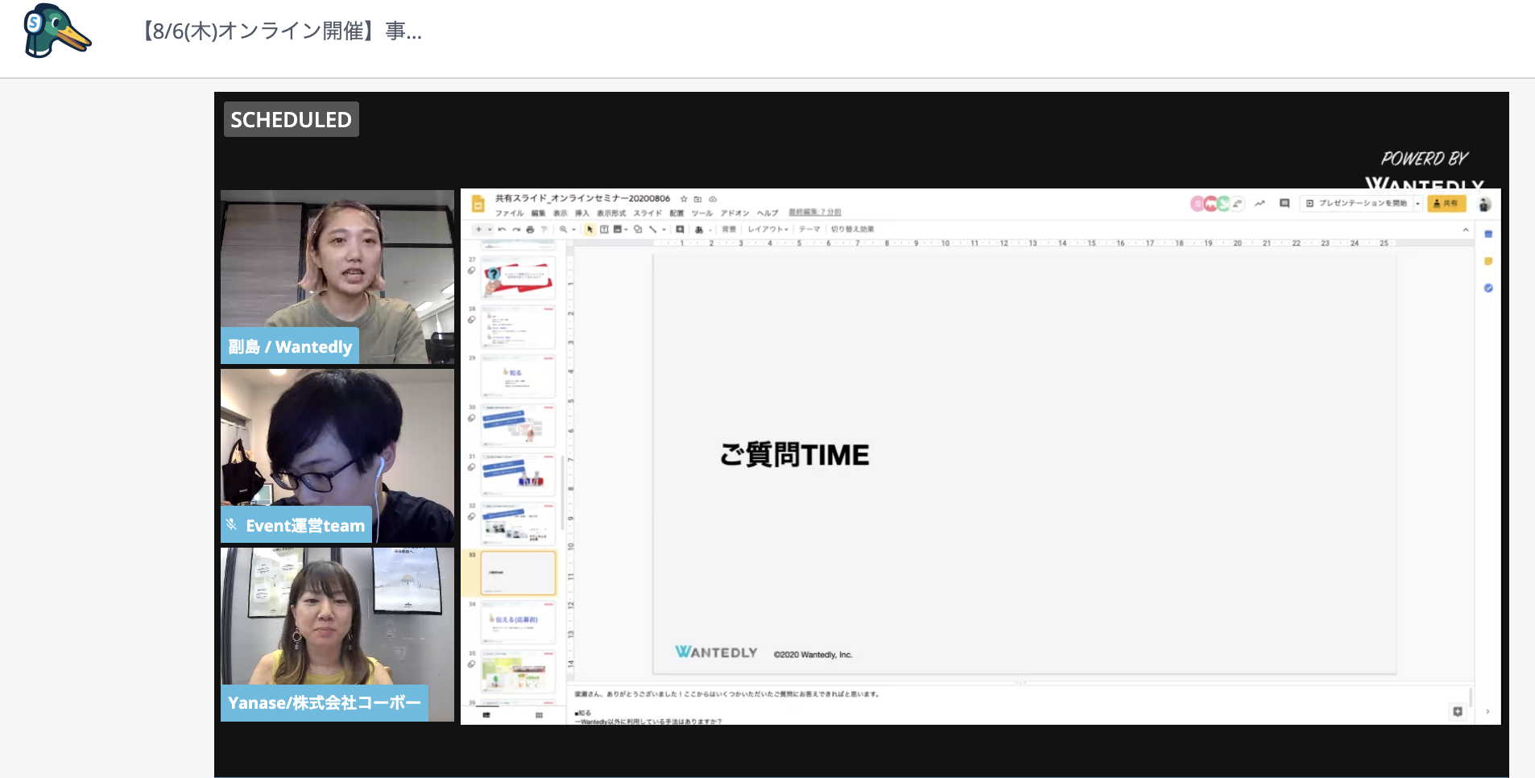Open the 編集 menu

538,213
